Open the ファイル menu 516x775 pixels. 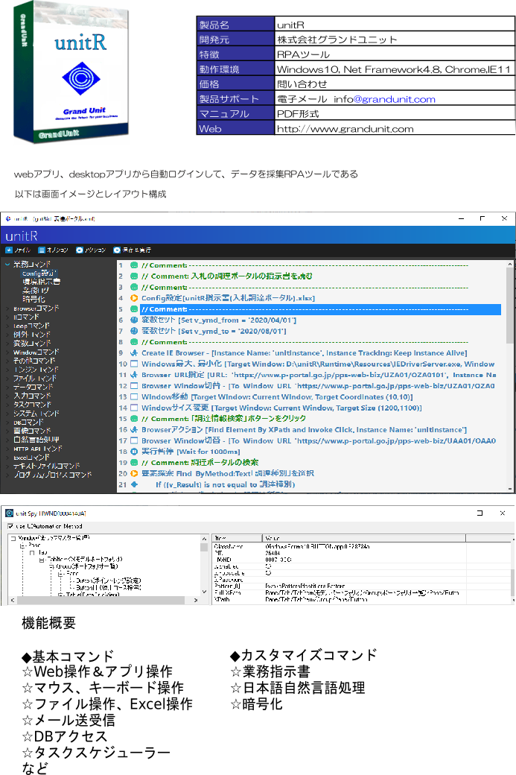(18, 250)
